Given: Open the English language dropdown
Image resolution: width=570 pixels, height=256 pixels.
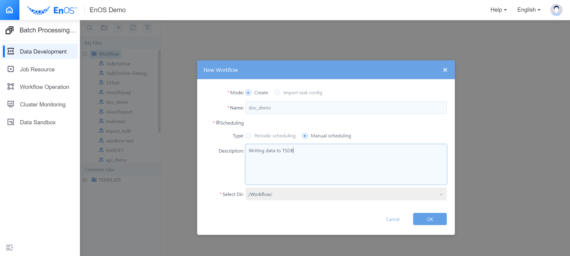Looking at the screenshot, I should coord(529,10).
